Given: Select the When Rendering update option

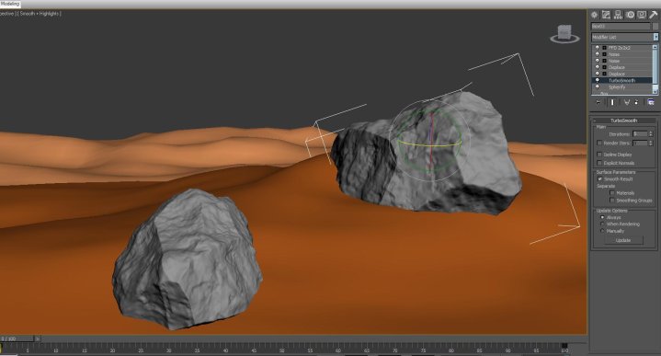Looking at the screenshot, I should (x=602, y=224).
